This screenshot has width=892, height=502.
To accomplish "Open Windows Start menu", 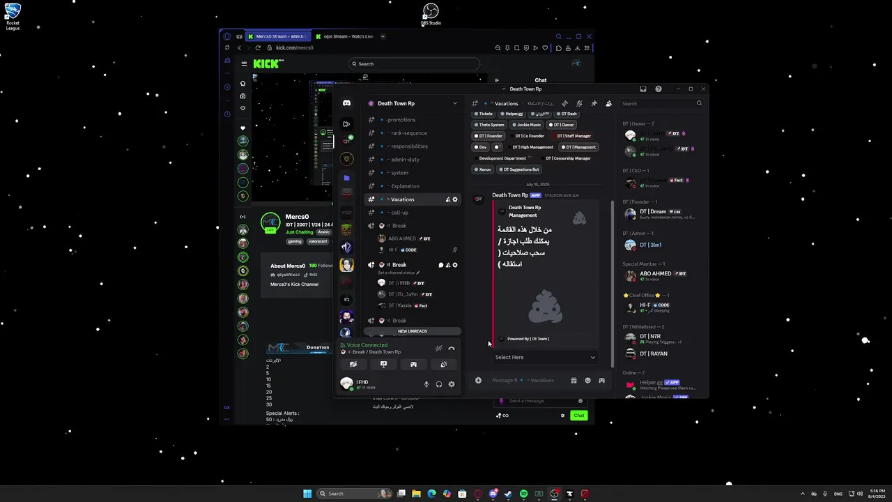I will click(307, 494).
